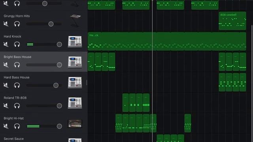Select the Bright Hi-Hat track name
This screenshot has width=253, height=142.
point(13,118)
